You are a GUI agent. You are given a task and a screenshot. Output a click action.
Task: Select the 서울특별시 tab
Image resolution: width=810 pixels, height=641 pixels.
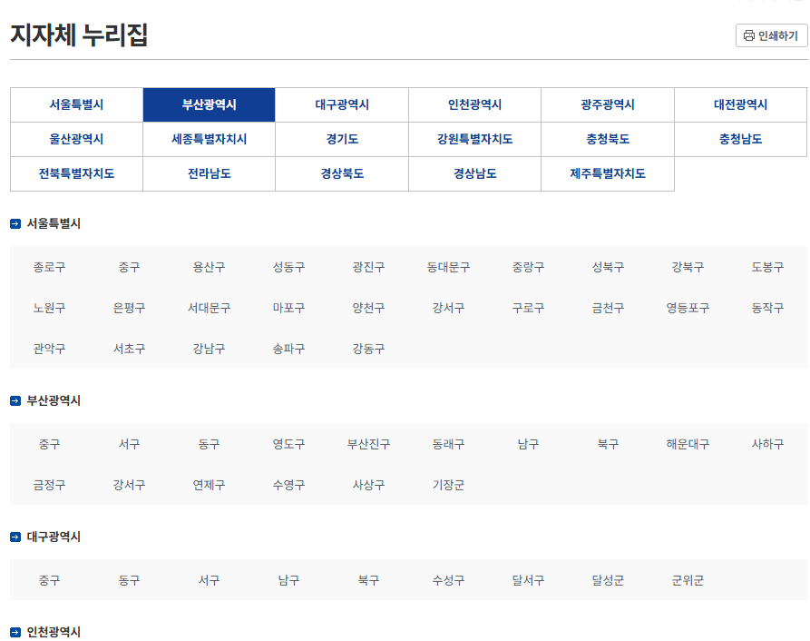[x=76, y=105]
